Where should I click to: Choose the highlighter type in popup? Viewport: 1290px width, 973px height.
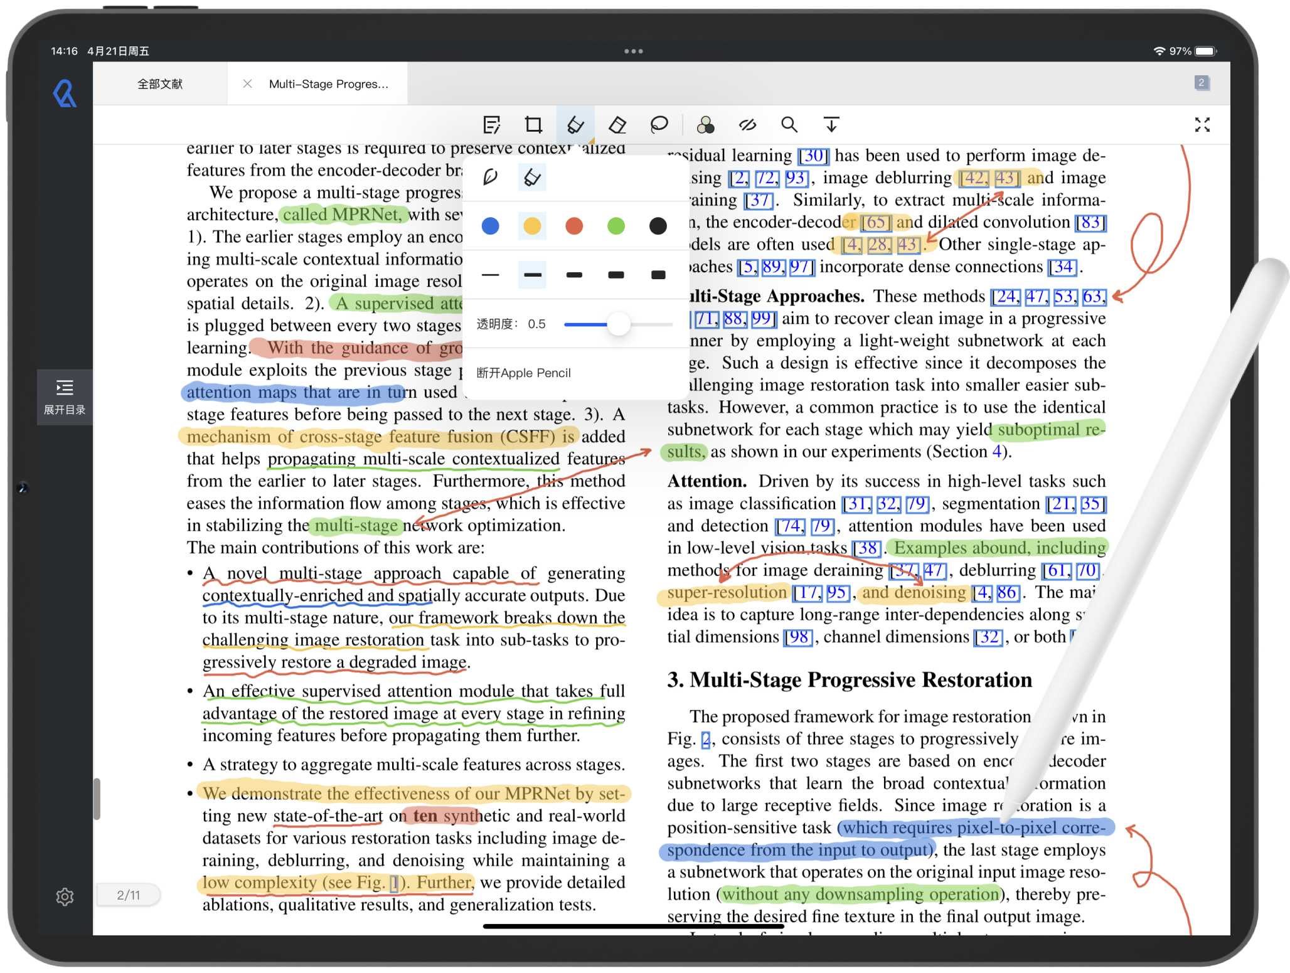[532, 178]
